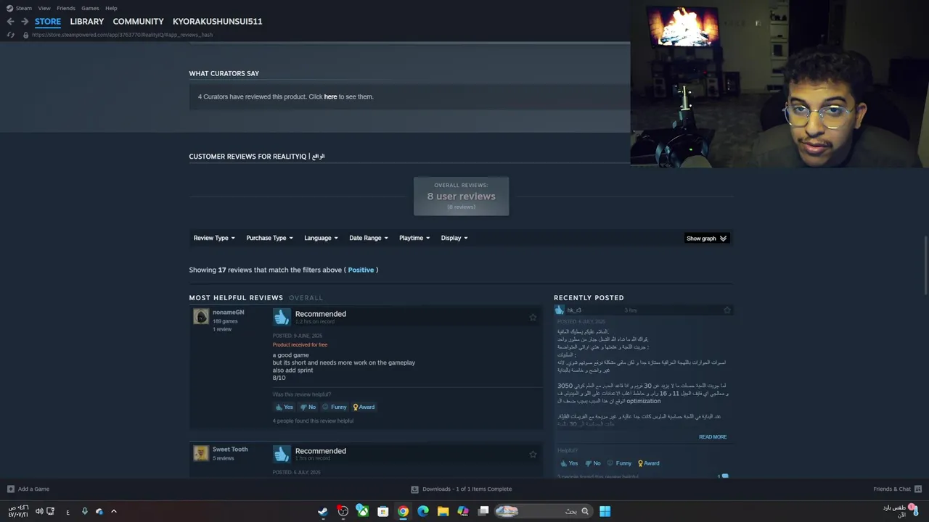Click star icon on nonameGN's review
The height and width of the screenshot is (522, 929).
[x=533, y=317]
